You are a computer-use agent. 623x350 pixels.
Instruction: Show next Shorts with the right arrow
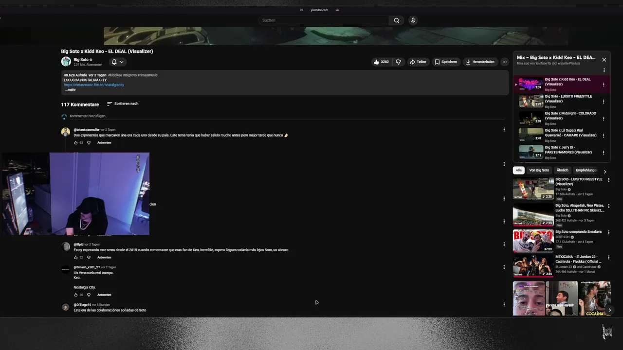click(x=609, y=310)
